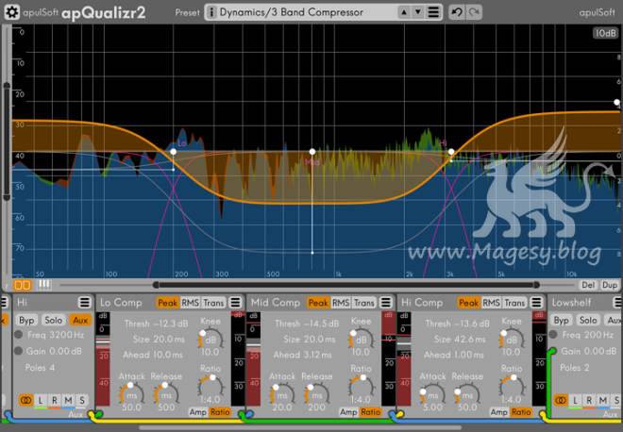Click the Hi band Gain modulation dot

(x=18, y=351)
